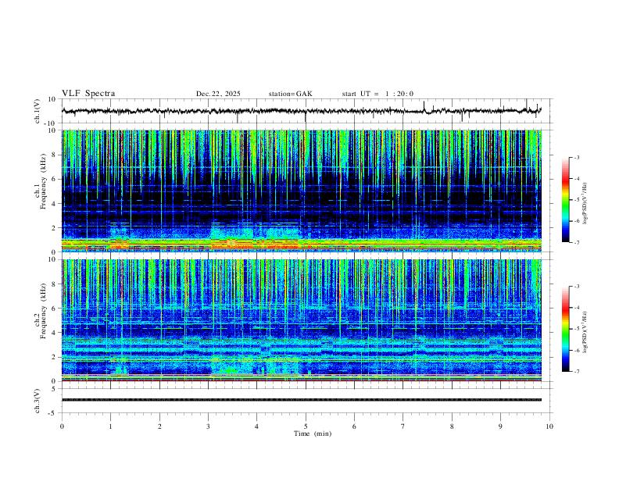The height and width of the screenshot is (478, 619).
Task: Click the 'ch.1(V)' waveform axis label
Action: click(38, 111)
